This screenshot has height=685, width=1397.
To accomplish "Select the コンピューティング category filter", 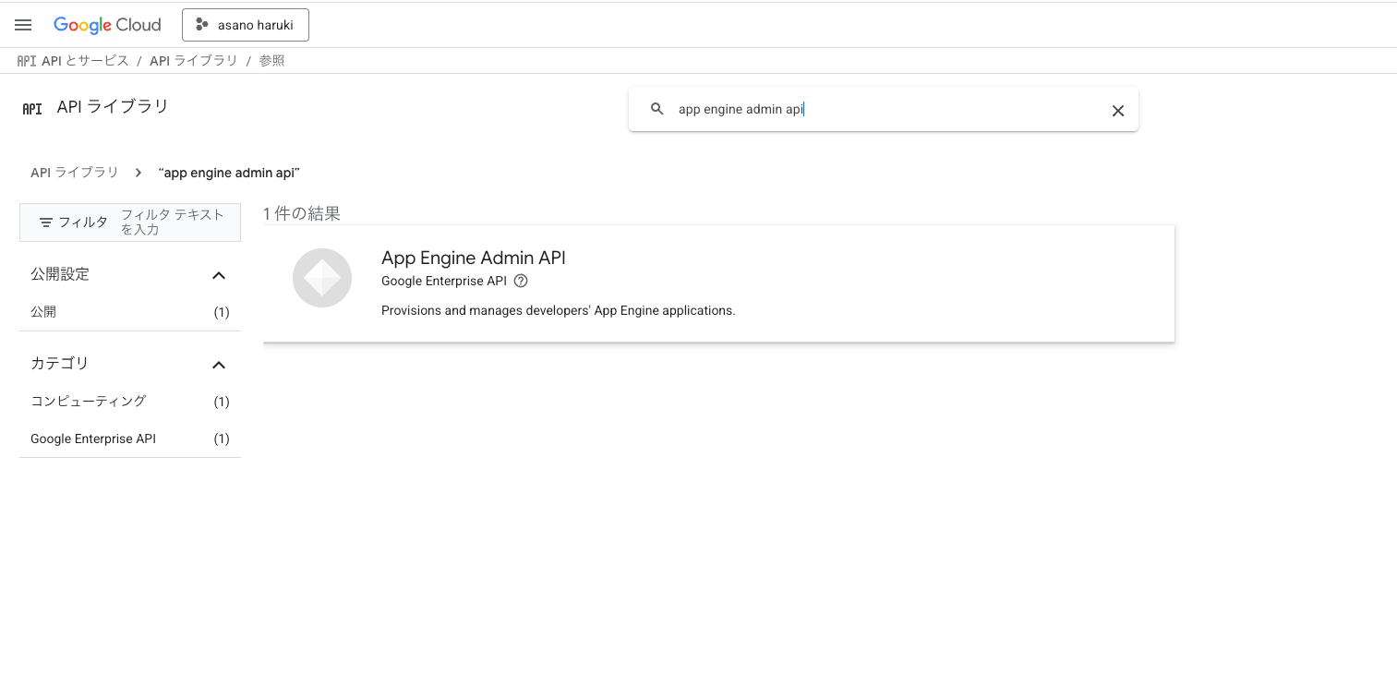I will [130, 402].
